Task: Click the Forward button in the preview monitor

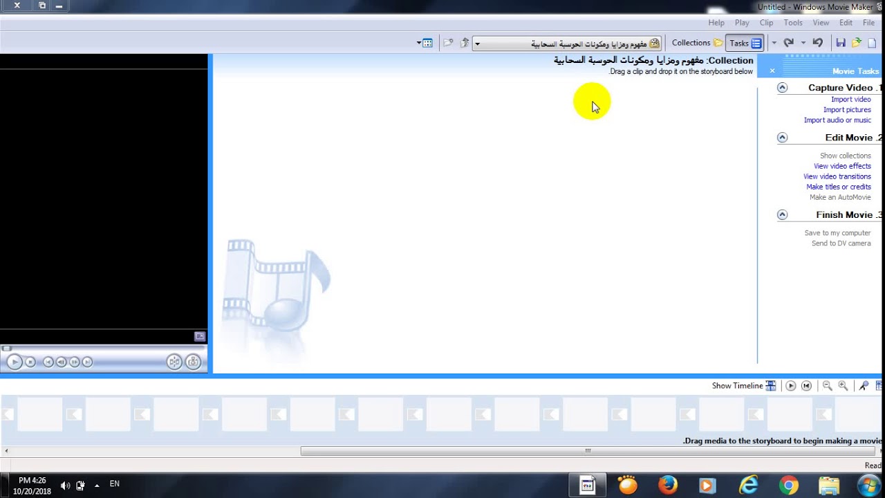Action: (87, 362)
